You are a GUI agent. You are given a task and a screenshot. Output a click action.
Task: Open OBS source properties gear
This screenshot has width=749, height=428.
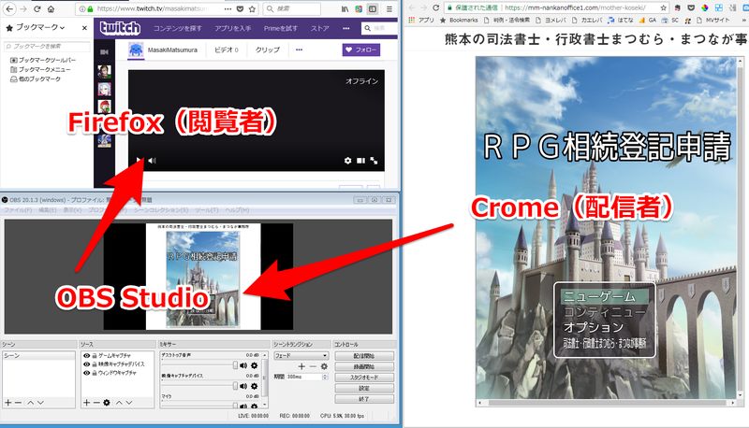107,403
